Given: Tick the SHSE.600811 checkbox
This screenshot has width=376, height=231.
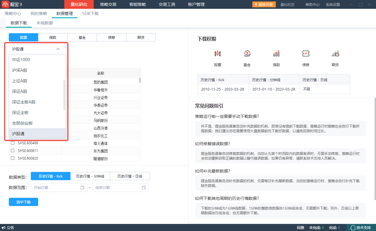Looking at the screenshot, I should click(13, 151).
